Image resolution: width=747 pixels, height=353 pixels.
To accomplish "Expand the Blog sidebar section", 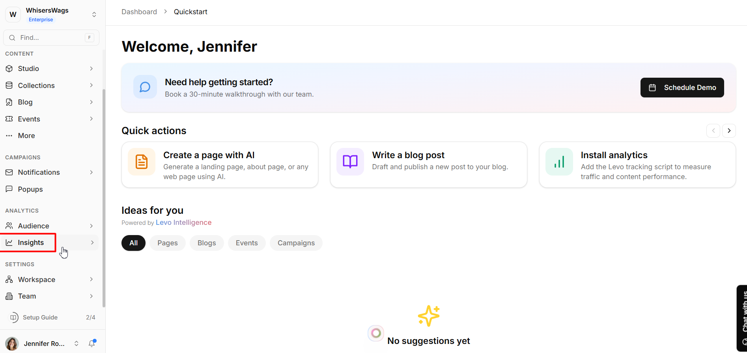I will [91, 102].
